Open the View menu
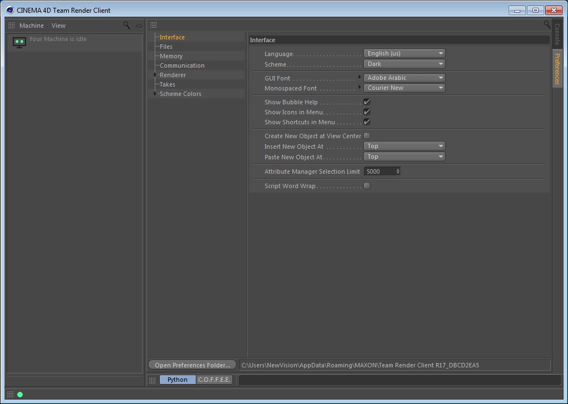Screen dimensions: 568x404 click(58, 26)
